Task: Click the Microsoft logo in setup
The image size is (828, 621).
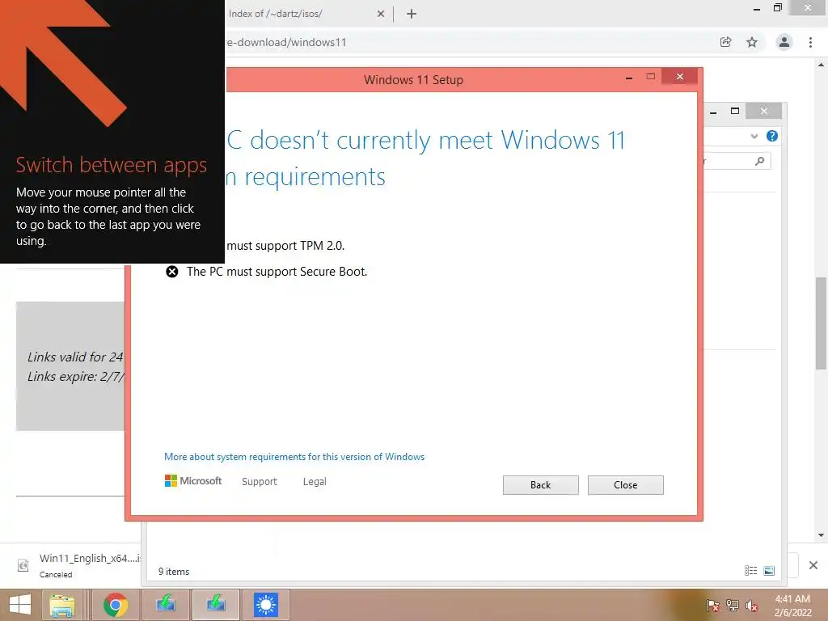Action: coord(192,481)
